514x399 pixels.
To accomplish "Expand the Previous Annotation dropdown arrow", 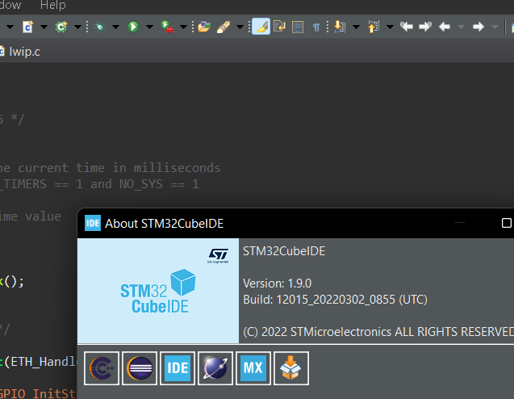I will click(x=390, y=27).
